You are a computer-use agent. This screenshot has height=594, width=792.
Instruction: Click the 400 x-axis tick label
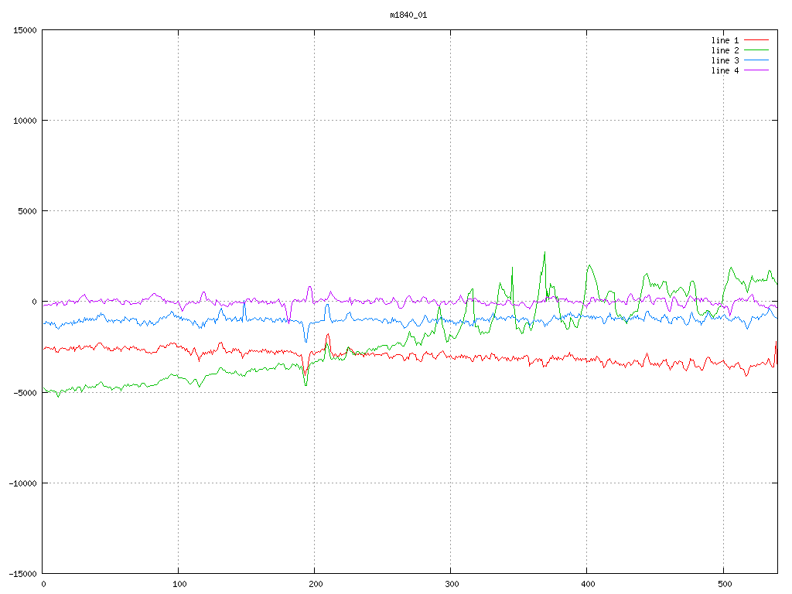pyautogui.click(x=587, y=584)
